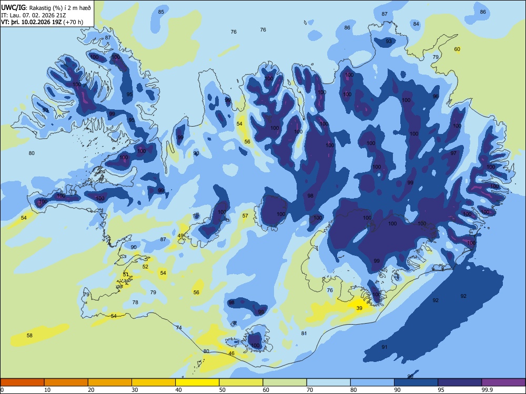Select the map value "57"
526x394 pixels.
click(245, 216)
